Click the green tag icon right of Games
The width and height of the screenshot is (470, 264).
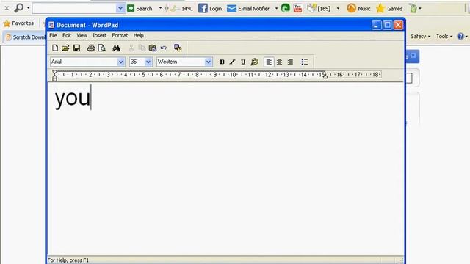(x=413, y=8)
